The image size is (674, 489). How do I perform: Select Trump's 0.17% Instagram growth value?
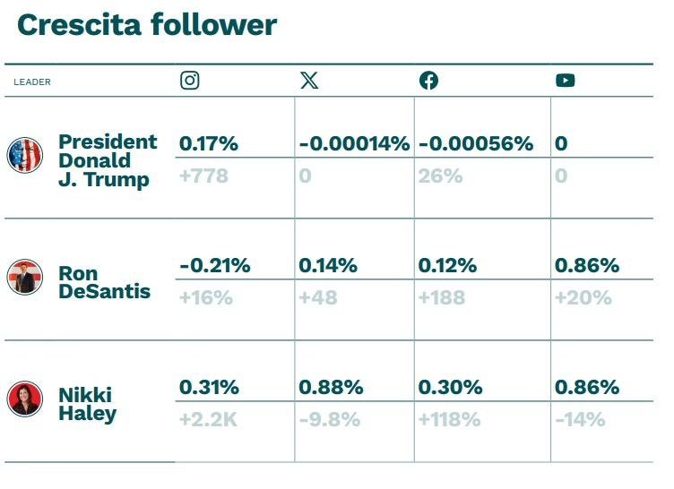(x=209, y=143)
